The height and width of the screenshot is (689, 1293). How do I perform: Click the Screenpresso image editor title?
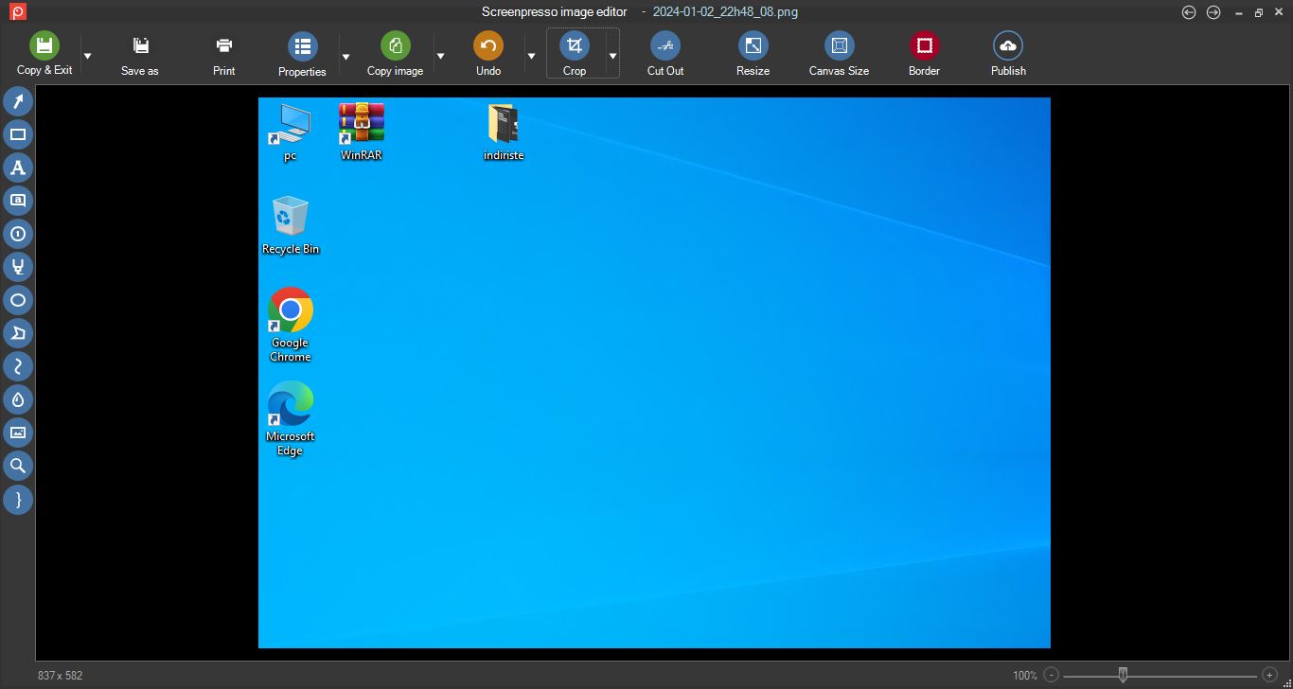point(555,12)
